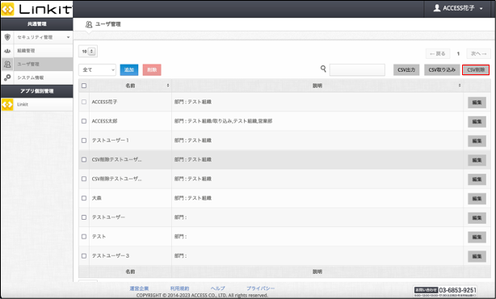Check the ACCESS太郎 row checkbox
The width and height of the screenshot is (496, 299).
point(84,121)
